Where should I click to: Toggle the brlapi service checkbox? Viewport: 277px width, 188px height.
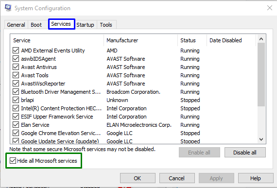click(x=16, y=100)
